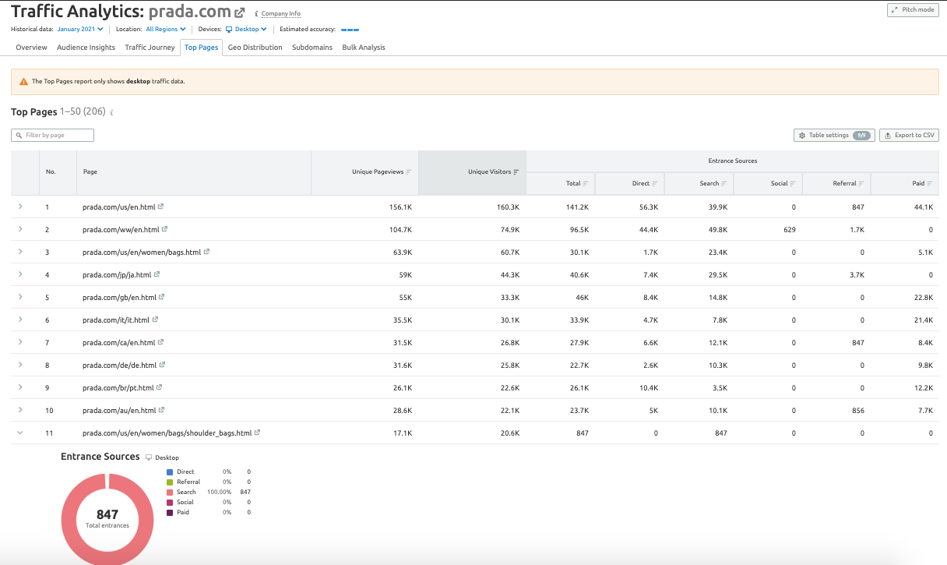Click the Referral green legend swatch
947x565 pixels.
coord(169,482)
